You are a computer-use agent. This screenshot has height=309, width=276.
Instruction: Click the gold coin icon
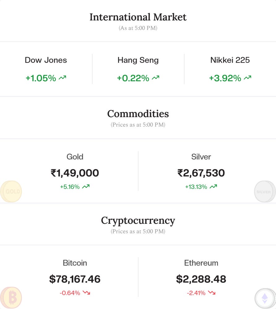11,192
